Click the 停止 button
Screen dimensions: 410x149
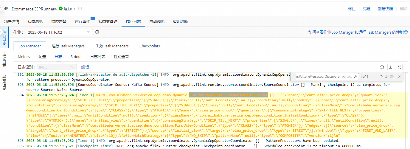click(352, 9)
